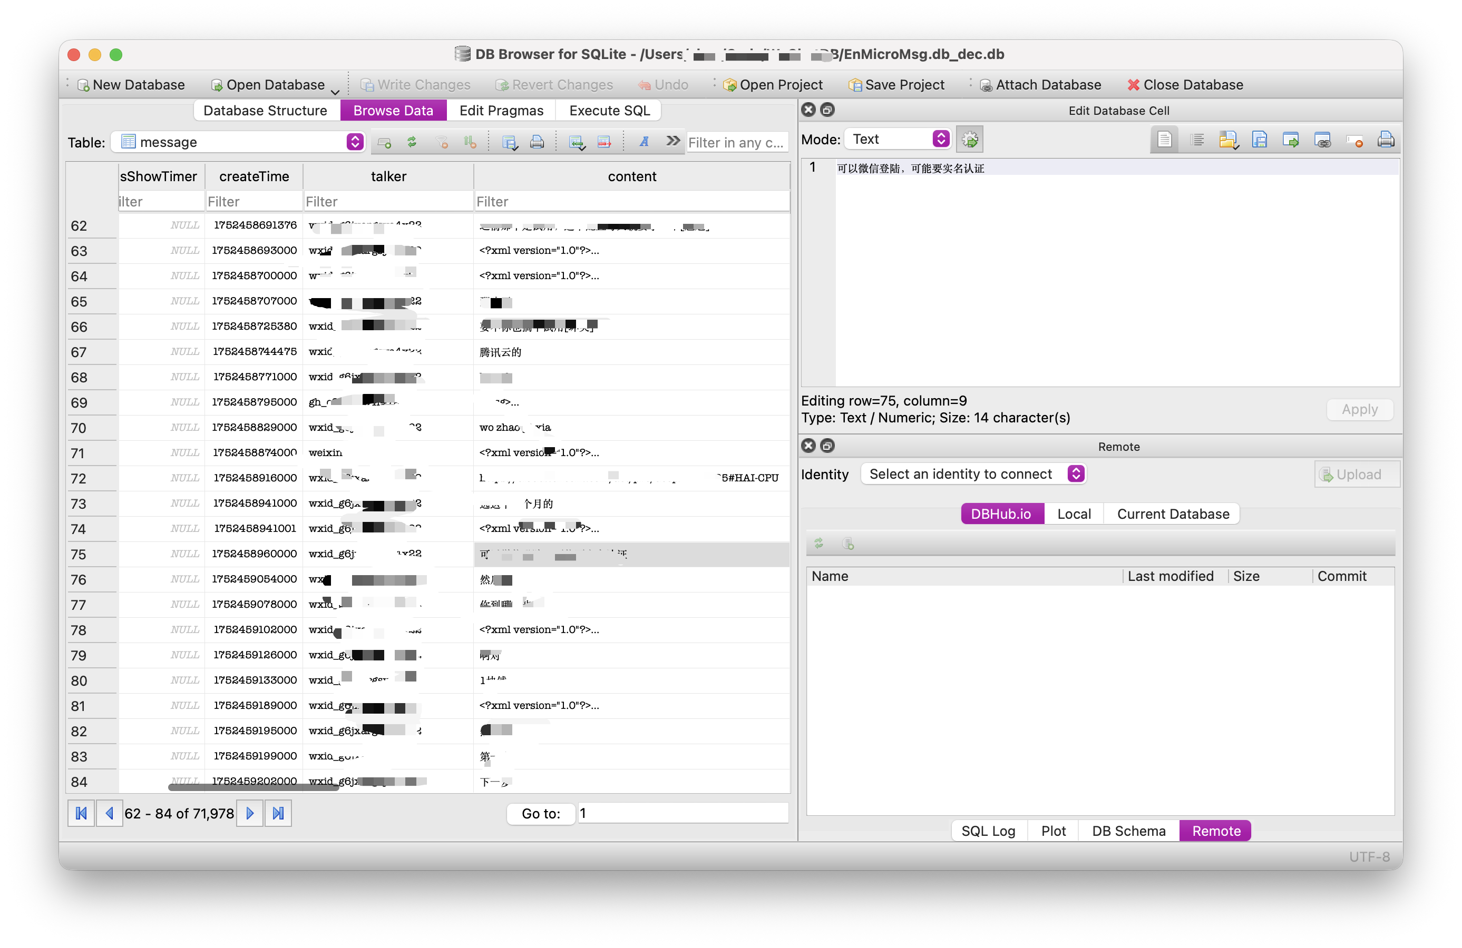This screenshot has height=948, width=1462.
Task: Click the Close Database button
Action: (x=1185, y=85)
